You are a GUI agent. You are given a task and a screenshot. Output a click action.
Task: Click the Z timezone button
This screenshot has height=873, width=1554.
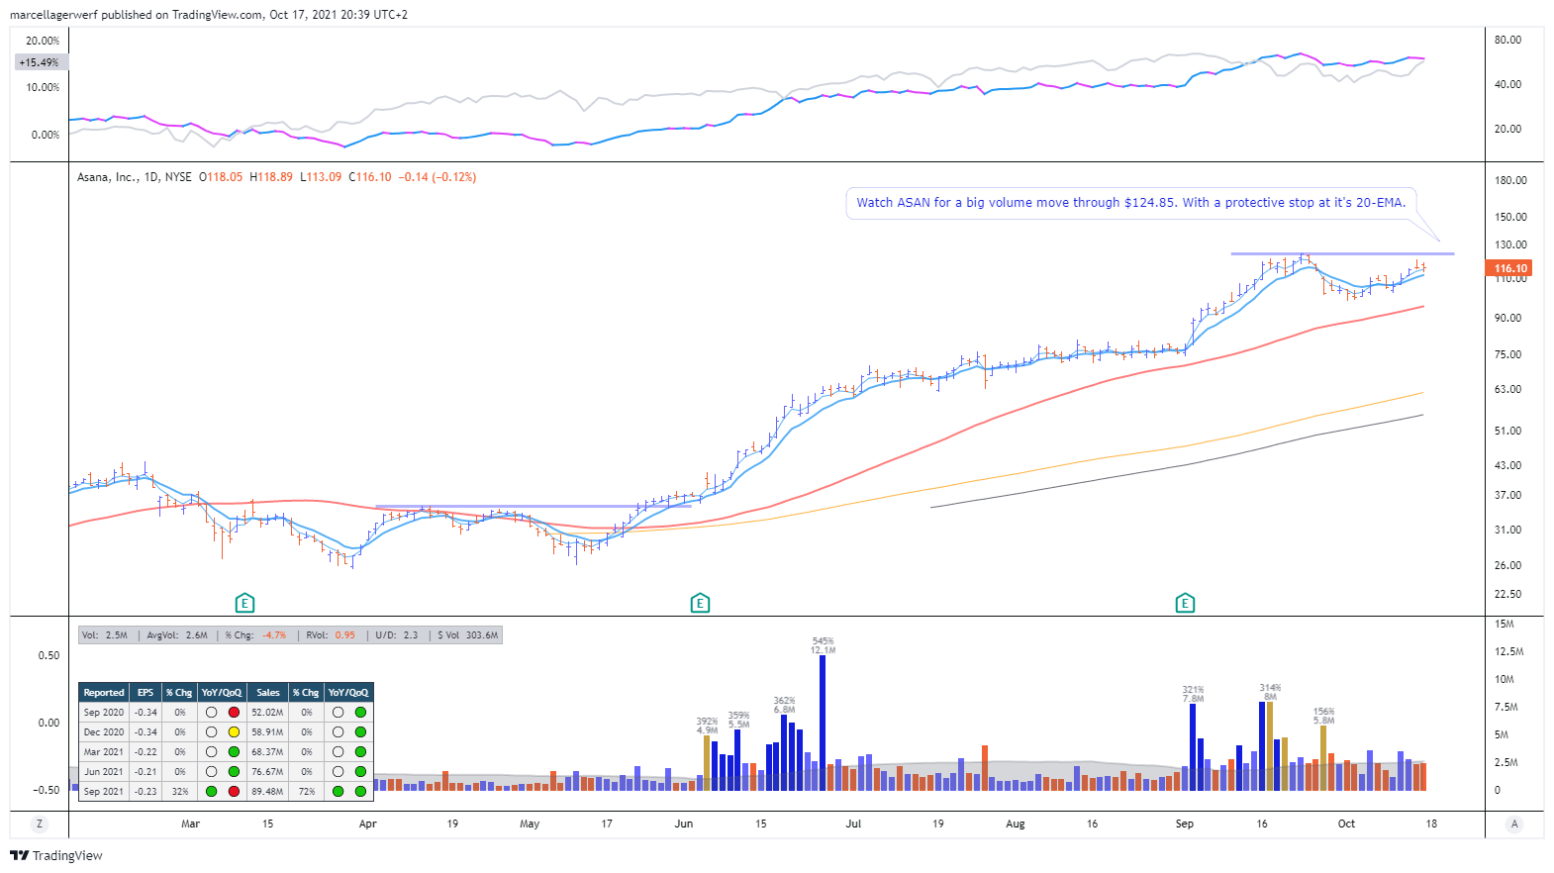pyautogui.click(x=40, y=824)
